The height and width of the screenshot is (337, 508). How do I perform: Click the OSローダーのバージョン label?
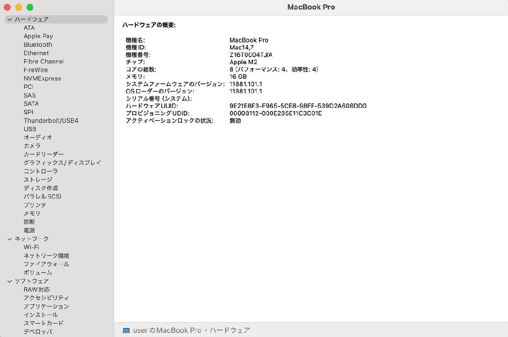(160, 91)
